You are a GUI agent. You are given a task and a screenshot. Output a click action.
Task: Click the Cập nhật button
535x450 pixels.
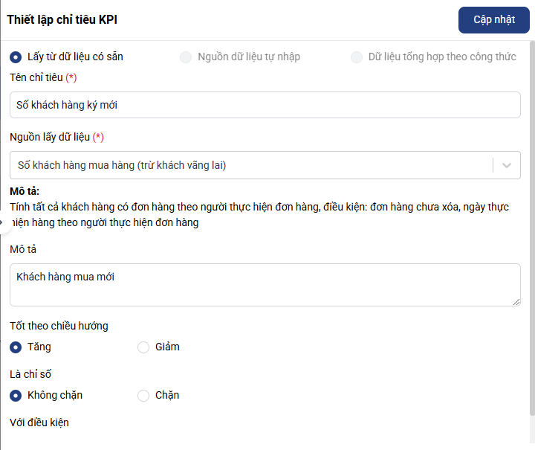(493, 20)
